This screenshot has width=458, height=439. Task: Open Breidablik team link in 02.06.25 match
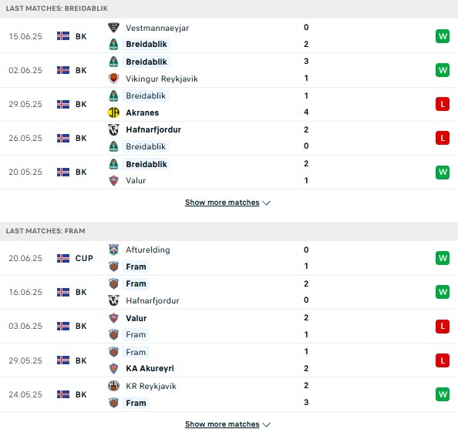click(x=146, y=62)
